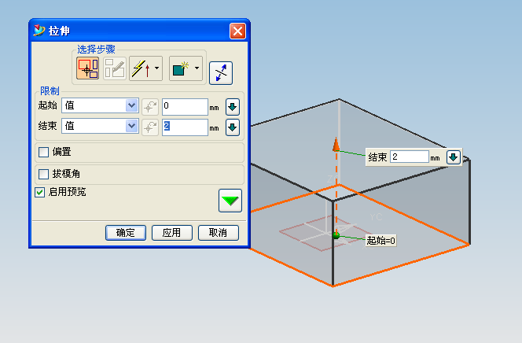Click the green start point handle

tap(336, 236)
